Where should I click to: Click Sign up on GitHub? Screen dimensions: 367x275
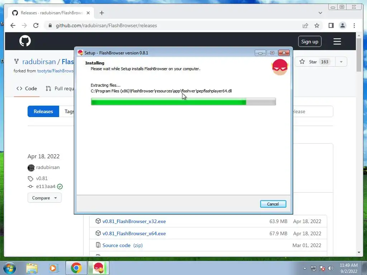[310, 42]
